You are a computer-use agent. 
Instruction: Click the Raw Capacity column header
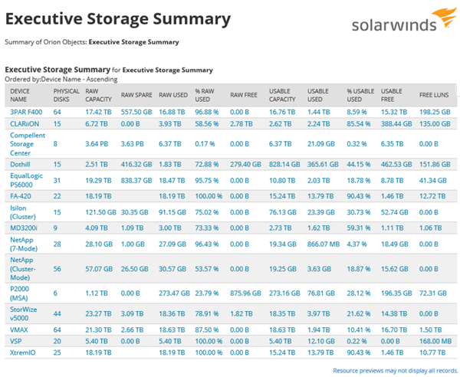[x=97, y=95]
